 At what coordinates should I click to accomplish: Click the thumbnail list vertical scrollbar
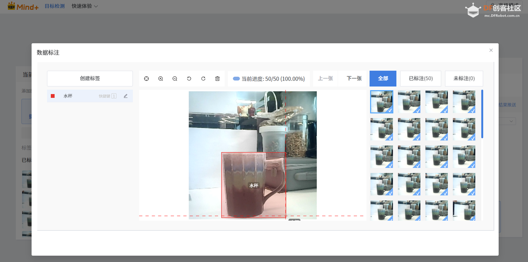[482, 114]
